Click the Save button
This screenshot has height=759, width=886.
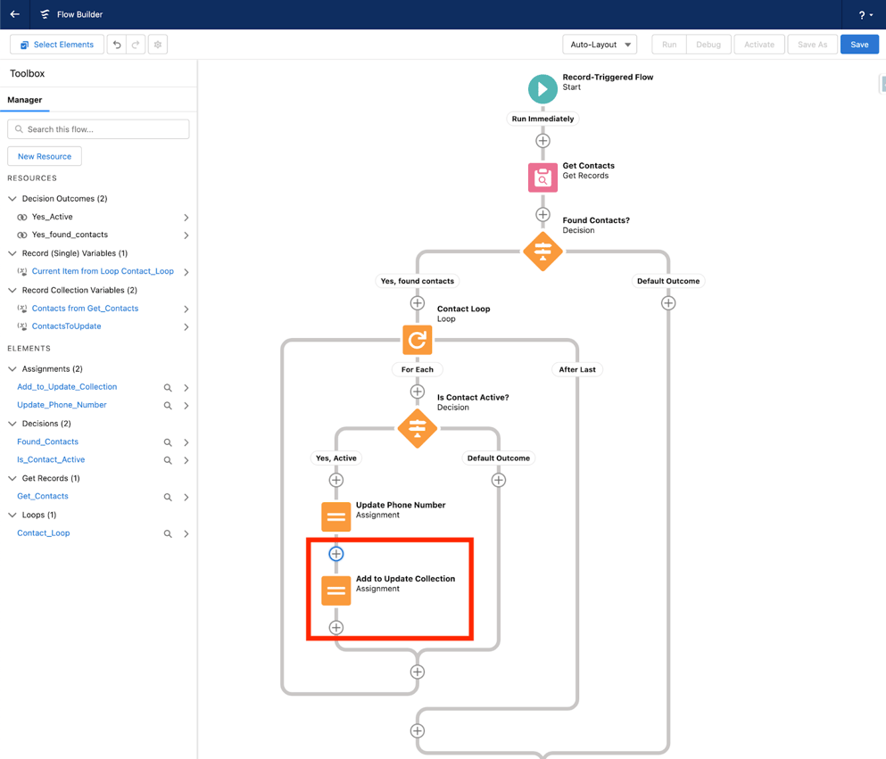(858, 44)
